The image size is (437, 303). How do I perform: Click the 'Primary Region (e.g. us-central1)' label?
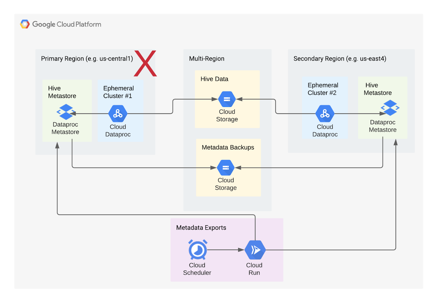(x=87, y=59)
